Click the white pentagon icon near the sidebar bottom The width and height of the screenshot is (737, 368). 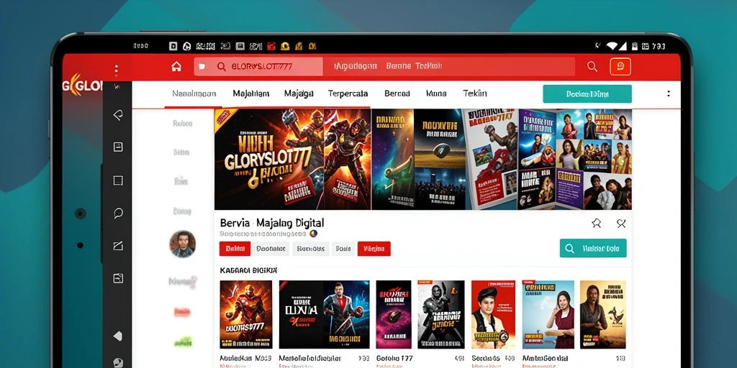[x=118, y=336]
